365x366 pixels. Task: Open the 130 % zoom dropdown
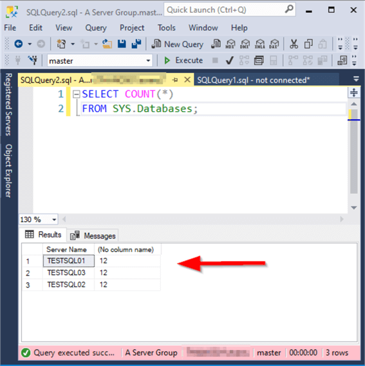(54, 220)
